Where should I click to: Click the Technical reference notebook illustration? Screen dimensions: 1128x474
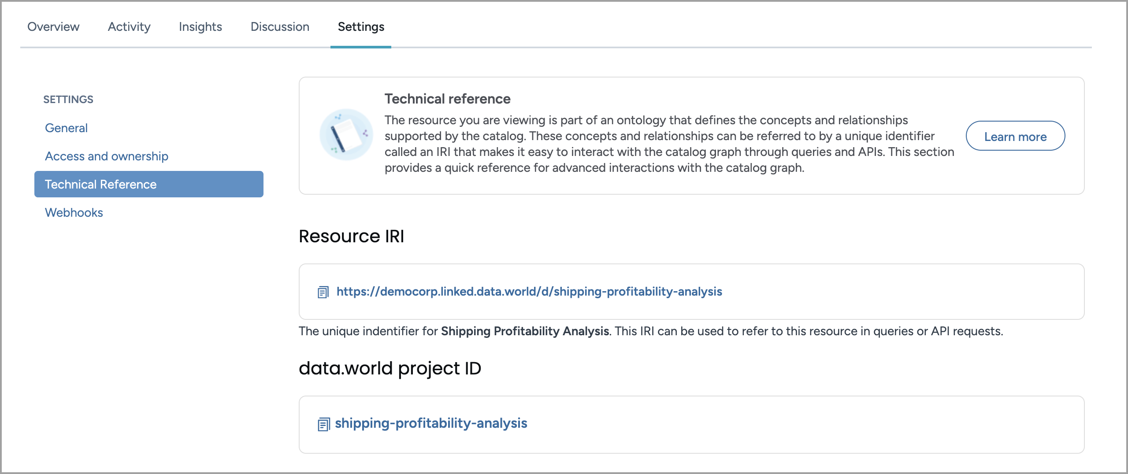(x=346, y=135)
